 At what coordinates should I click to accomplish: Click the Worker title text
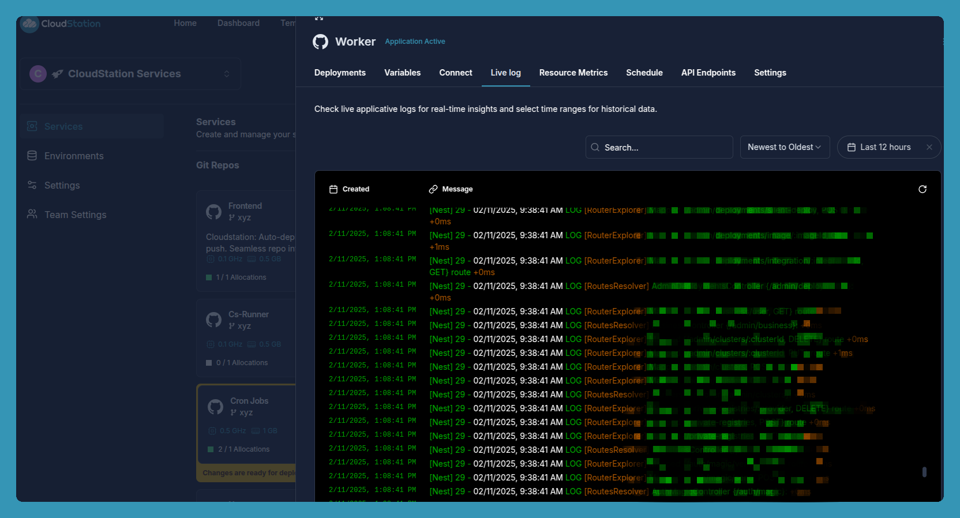point(355,42)
